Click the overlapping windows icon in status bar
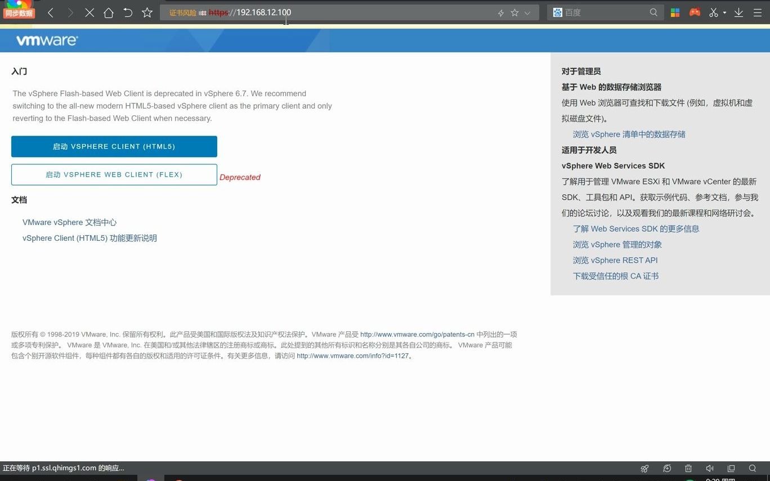770x481 pixels. click(731, 468)
